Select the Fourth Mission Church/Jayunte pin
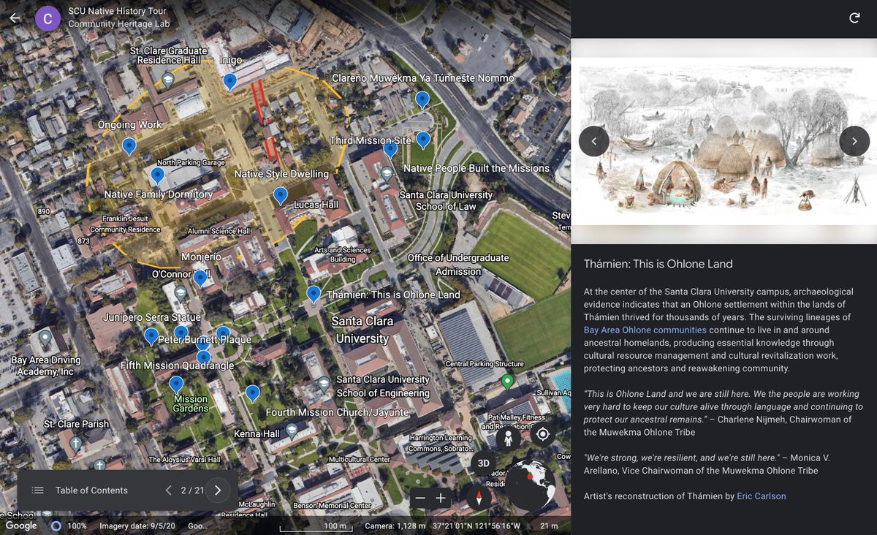 (253, 393)
